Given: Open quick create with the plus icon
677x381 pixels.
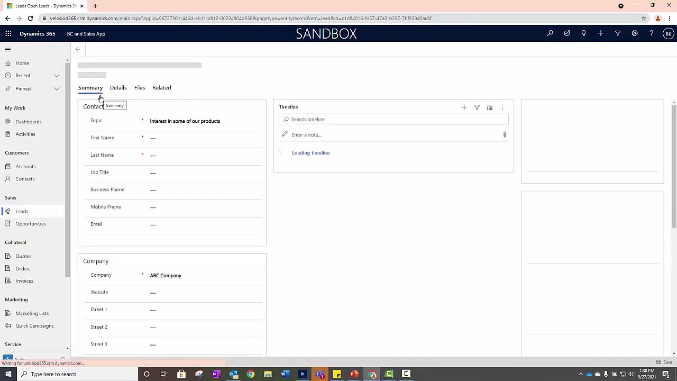Looking at the screenshot, I should point(601,33).
